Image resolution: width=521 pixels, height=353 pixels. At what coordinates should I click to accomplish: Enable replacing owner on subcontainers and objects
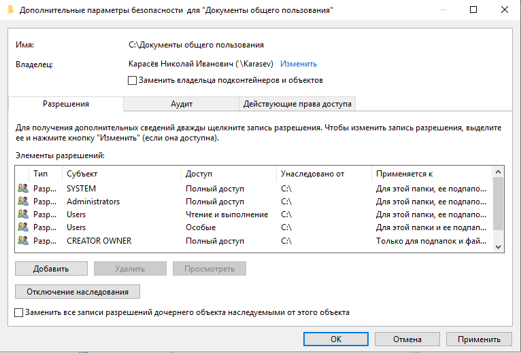[133, 81]
